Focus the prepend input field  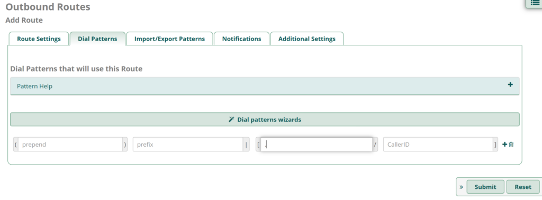click(x=70, y=145)
